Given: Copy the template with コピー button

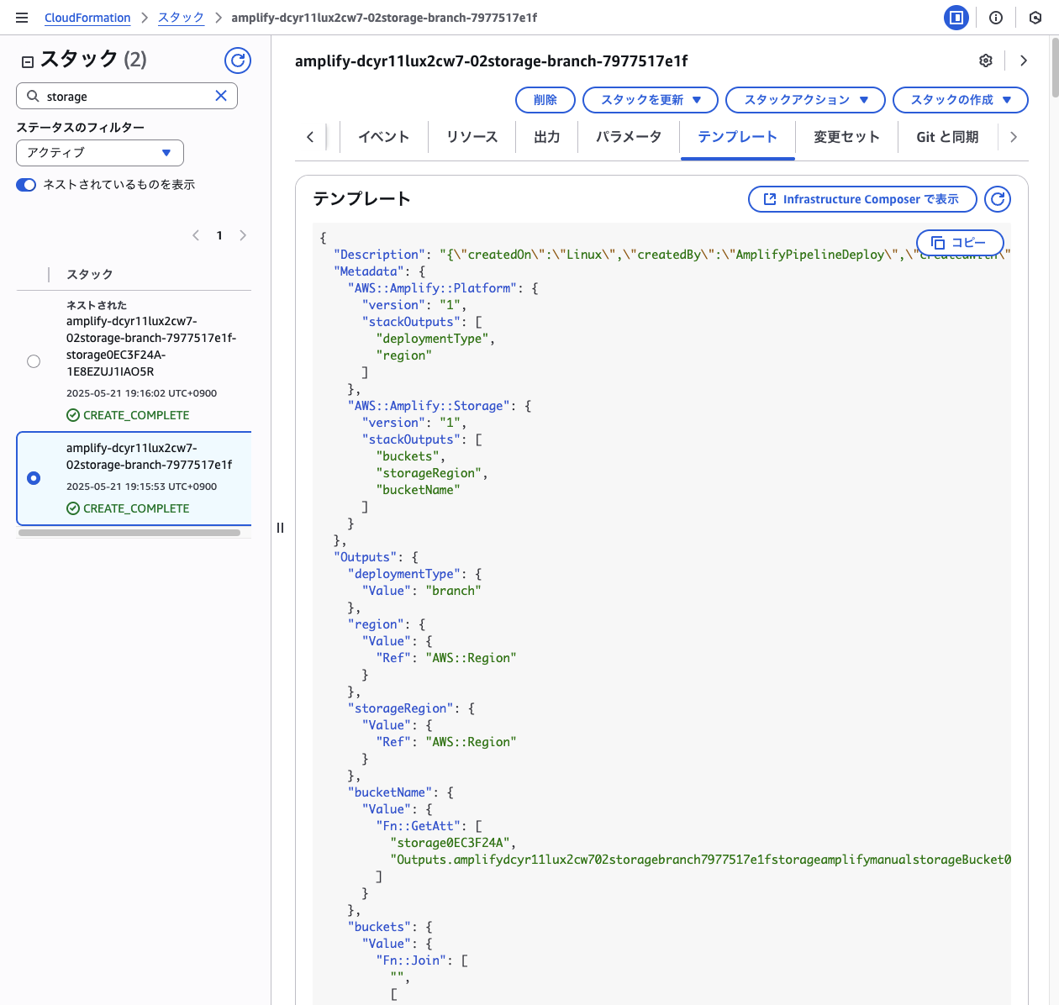Looking at the screenshot, I should (x=960, y=243).
